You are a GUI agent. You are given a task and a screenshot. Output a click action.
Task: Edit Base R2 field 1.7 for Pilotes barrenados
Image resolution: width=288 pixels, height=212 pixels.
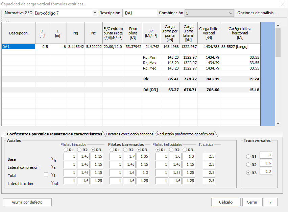129,156
